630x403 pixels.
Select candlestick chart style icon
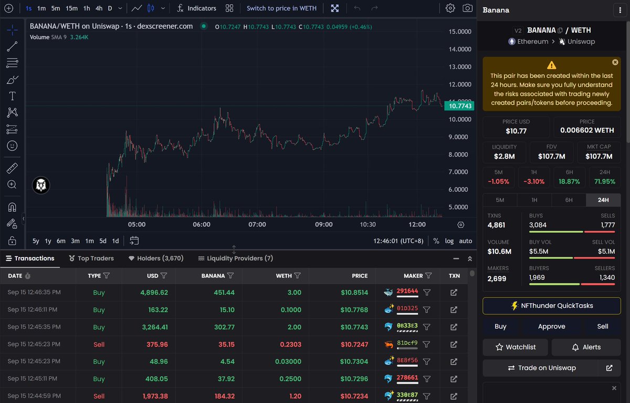[151, 8]
